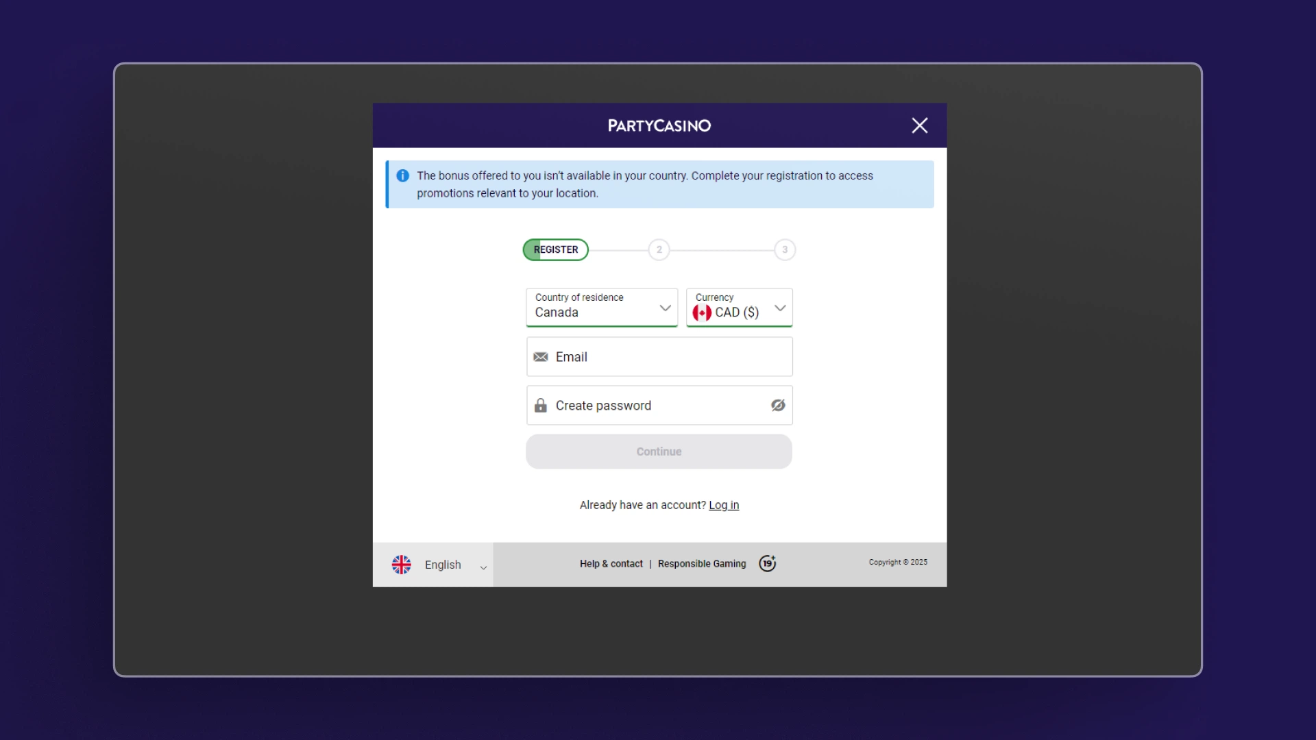Click the PartyCasino logo in header

[x=659, y=125]
